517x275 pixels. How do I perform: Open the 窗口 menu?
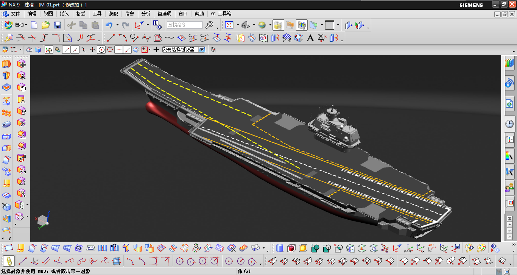point(183,14)
